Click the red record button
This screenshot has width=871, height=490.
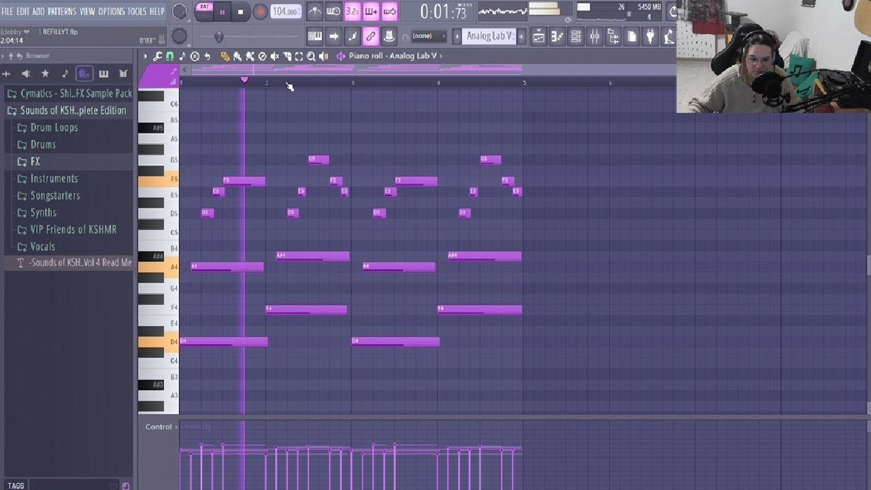(260, 12)
